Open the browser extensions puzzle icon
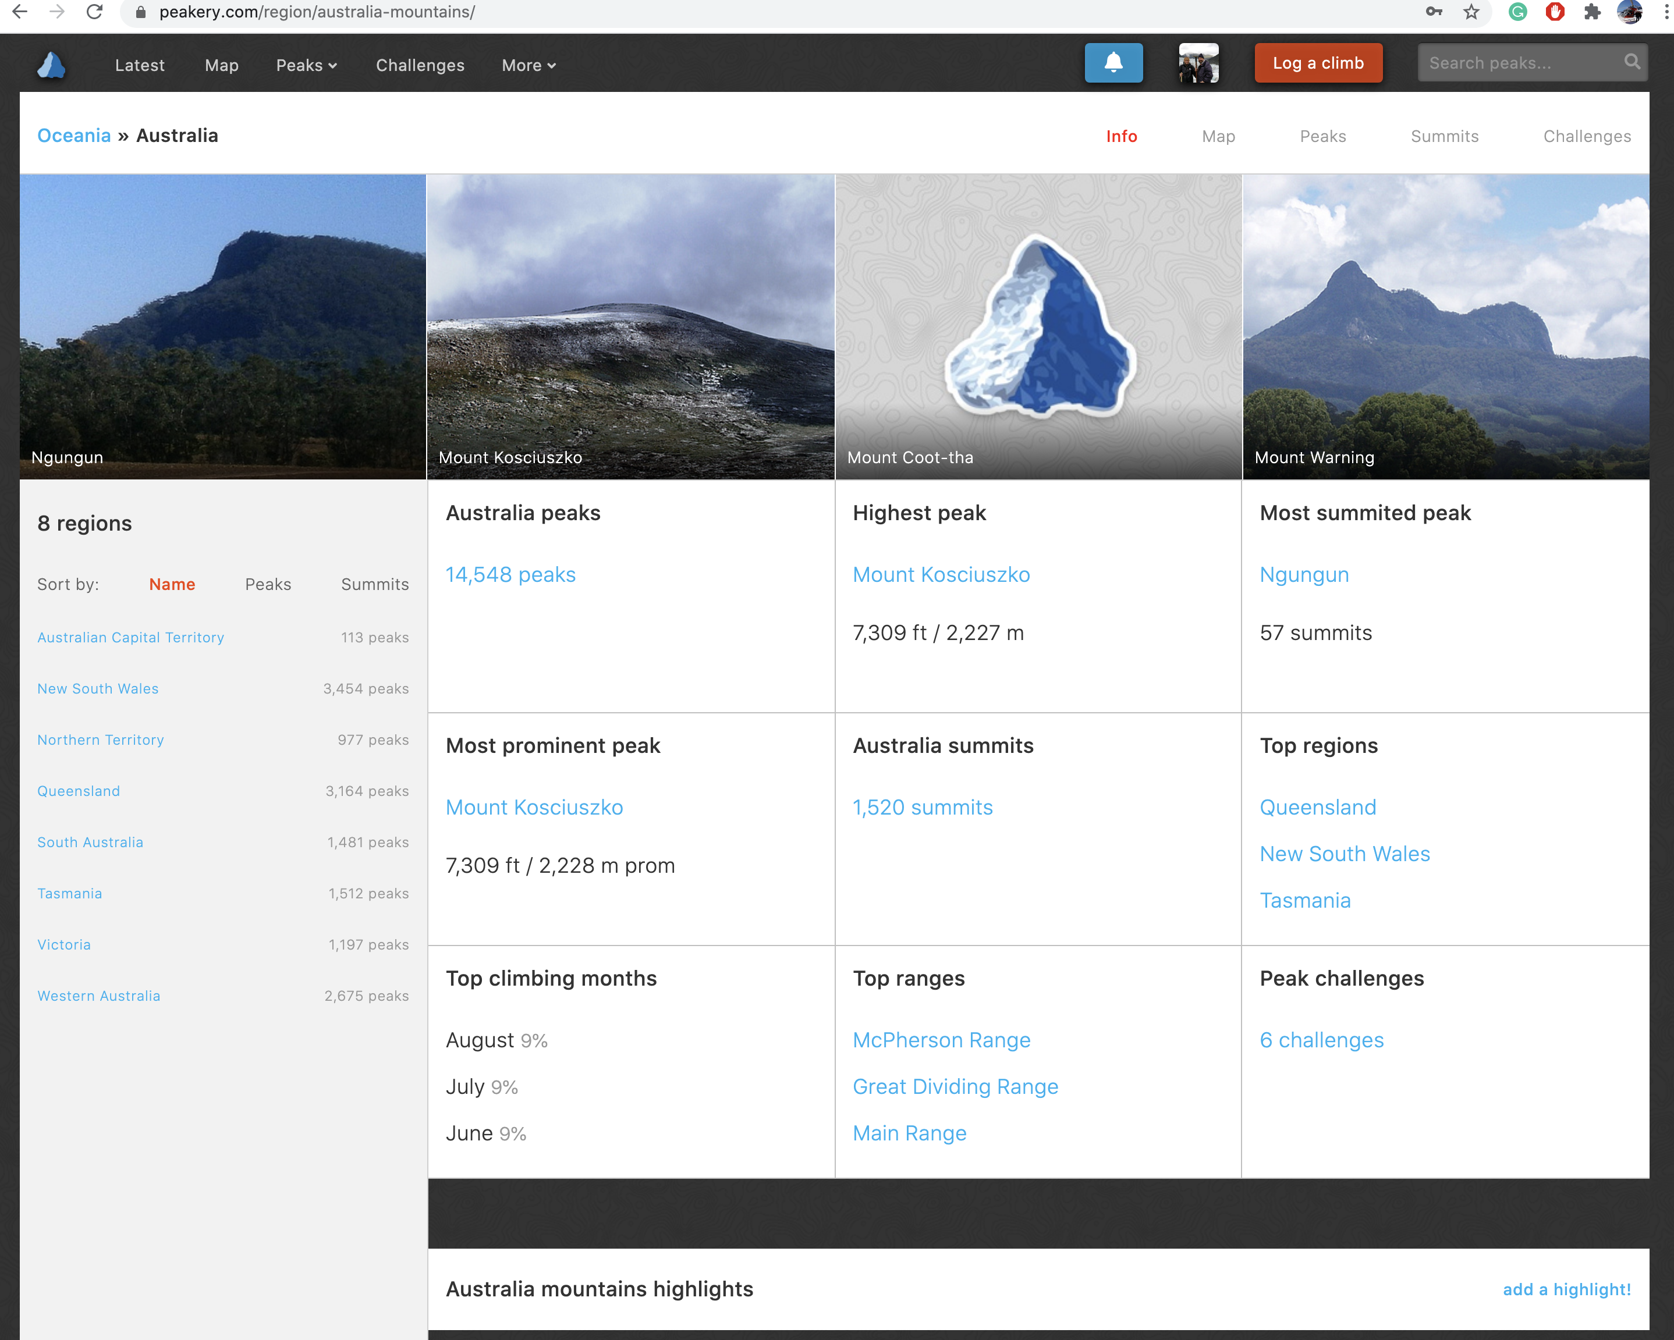Image resolution: width=1674 pixels, height=1340 pixels. point(1593,12)
